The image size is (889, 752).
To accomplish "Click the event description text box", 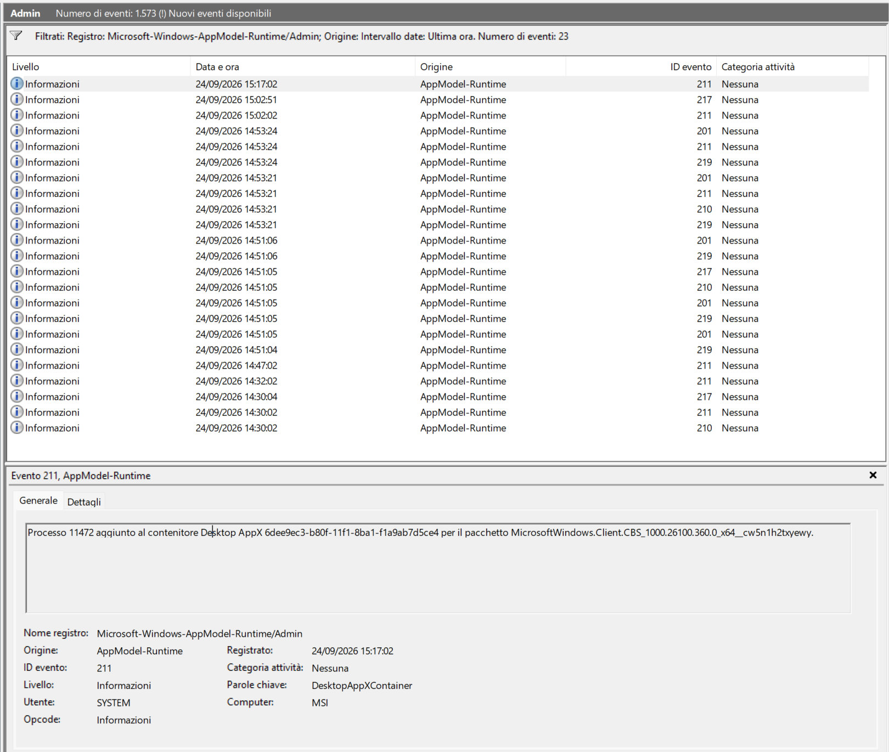I will pos(438,568).
